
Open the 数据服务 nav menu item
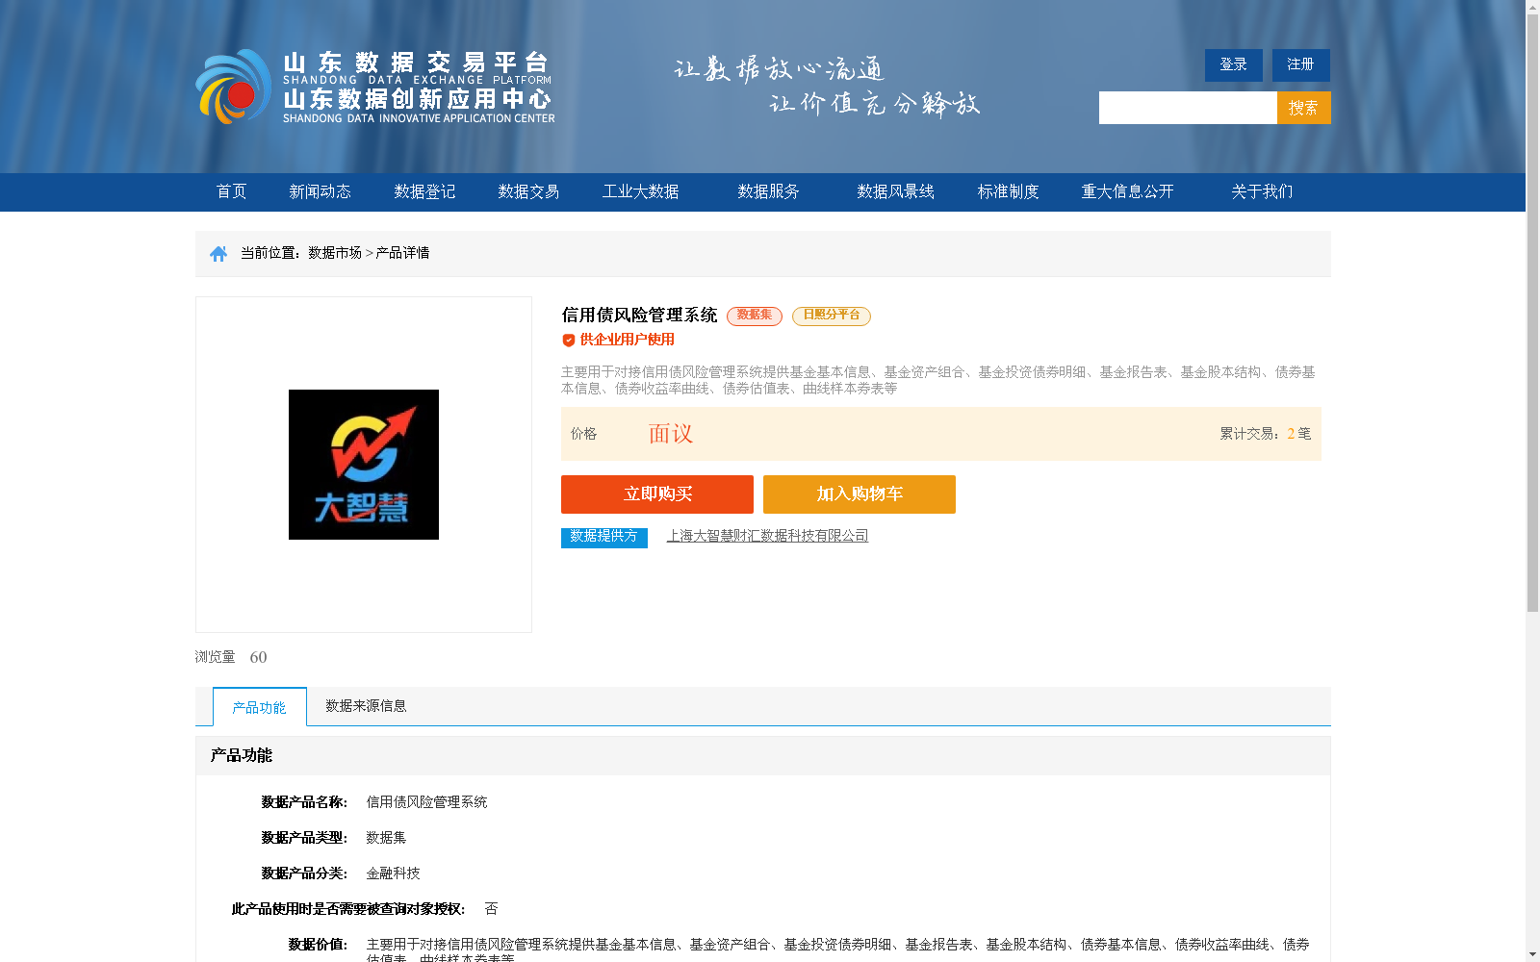click(769, 191)
